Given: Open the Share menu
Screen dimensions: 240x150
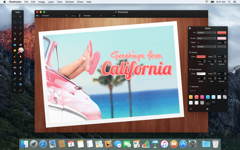Looking at the screenshot, I should [80, 2].
